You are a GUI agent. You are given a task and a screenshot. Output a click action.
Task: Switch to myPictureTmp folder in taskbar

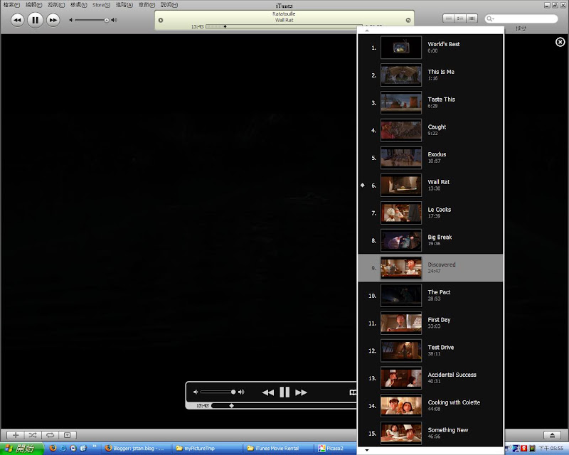coord(206,449)
